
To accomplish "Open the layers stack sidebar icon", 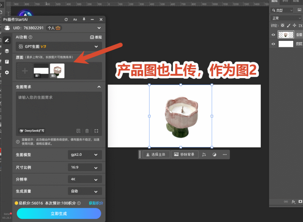I will coord(7,51).
